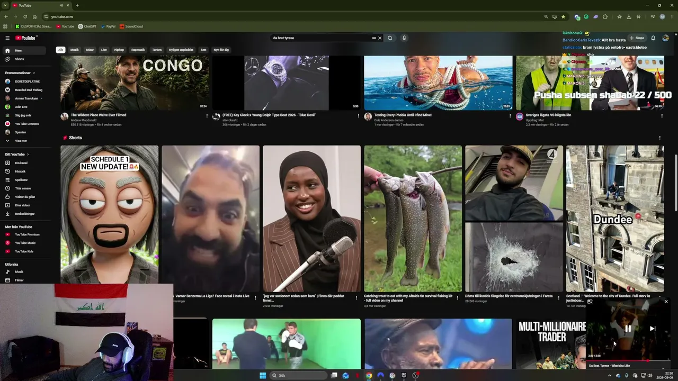Click the Windows taskbar search box
This screenshot has width=678, height=381.
(x=299, y=376)
